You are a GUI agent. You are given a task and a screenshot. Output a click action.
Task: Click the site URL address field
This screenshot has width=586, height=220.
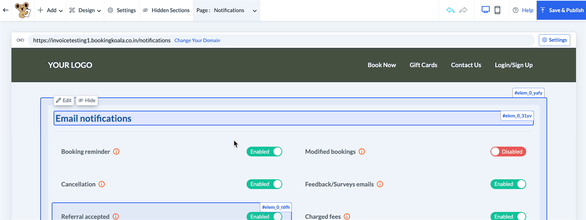pyautogui.click(x=102, y=40)
